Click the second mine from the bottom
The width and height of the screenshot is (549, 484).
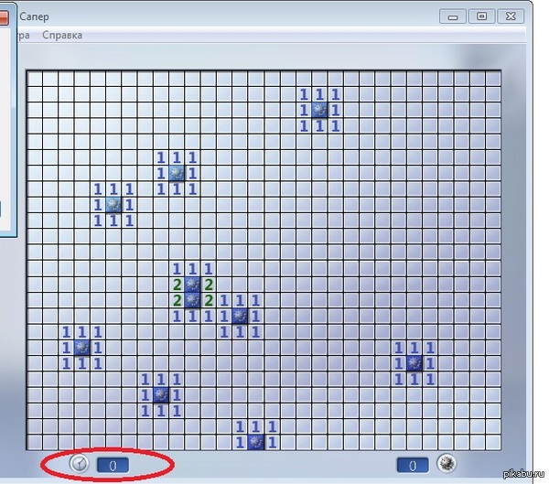tap(161, 394)
